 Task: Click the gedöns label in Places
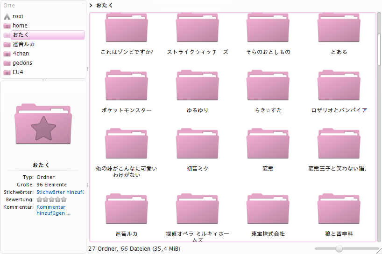[22, 63]
